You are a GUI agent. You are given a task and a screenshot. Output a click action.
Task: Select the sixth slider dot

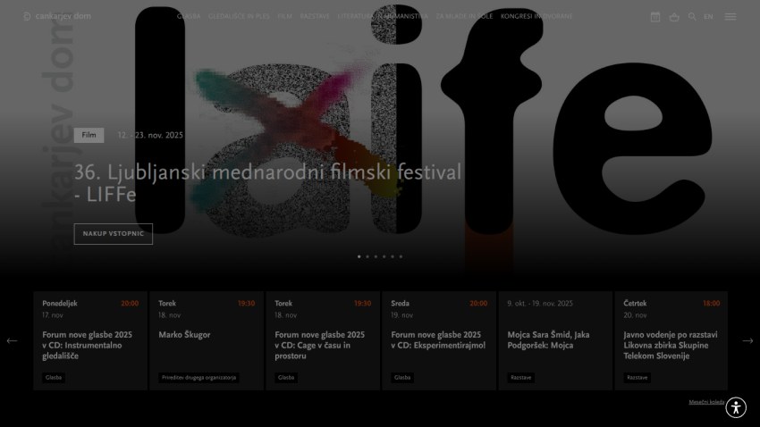click(x=401, y=256)
